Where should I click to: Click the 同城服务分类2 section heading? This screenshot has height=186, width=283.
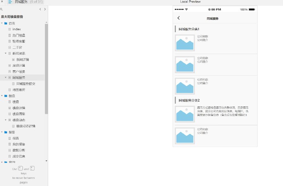tap(189, 100)
